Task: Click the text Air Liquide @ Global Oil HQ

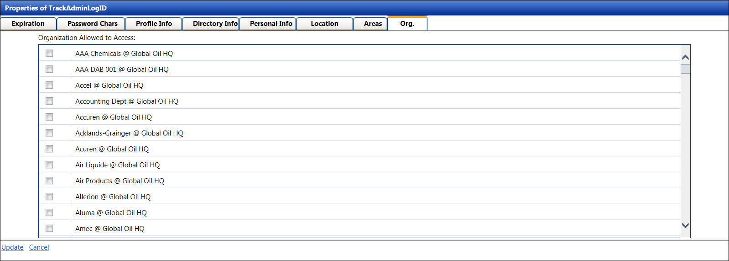Action: [118, 165]
